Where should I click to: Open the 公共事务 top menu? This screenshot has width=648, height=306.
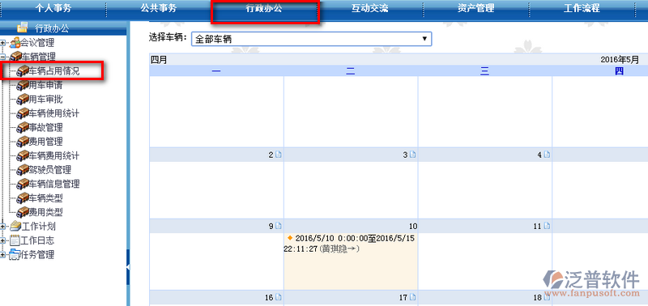tap(158, 9)
